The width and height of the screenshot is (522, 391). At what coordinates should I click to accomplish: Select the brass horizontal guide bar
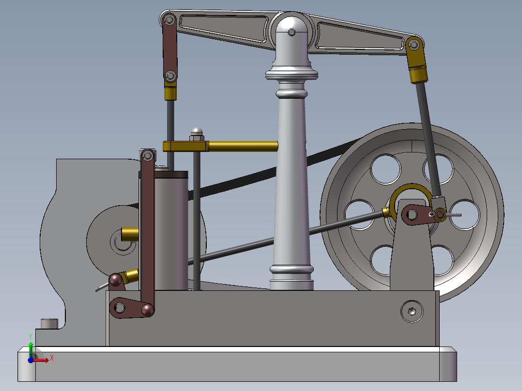[x=243, y=146]
